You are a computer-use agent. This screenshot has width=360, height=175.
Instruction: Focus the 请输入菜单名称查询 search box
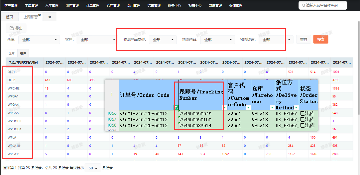(323, 5)
